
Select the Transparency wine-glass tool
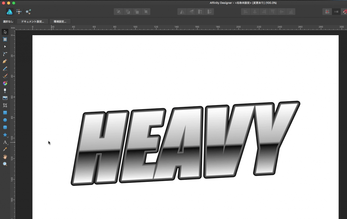pos(5,91)
